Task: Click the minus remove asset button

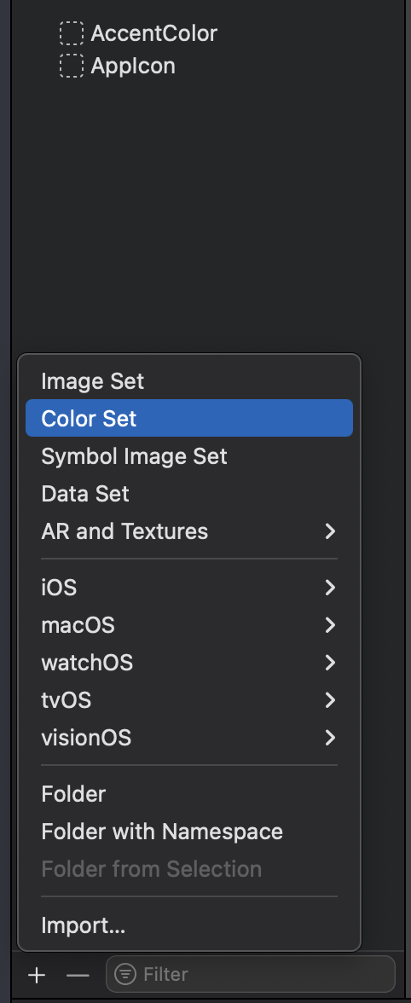Action: [x=78, y=975]
